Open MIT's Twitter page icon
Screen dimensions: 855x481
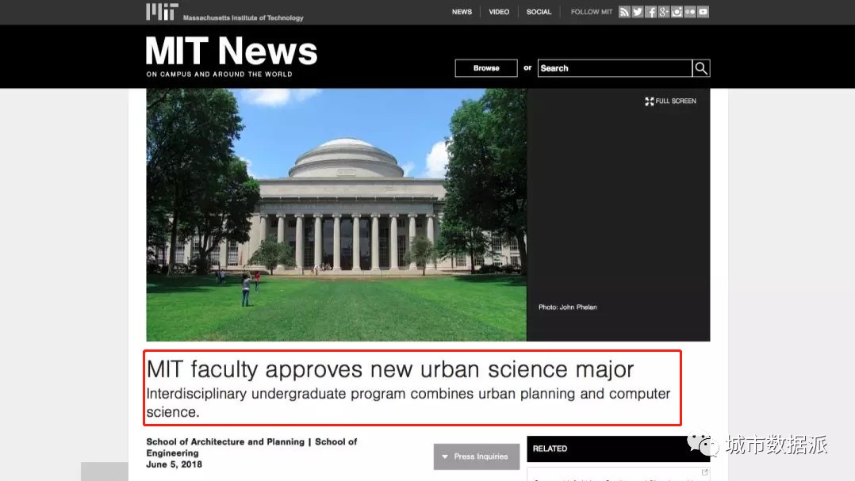click(638, 12)
